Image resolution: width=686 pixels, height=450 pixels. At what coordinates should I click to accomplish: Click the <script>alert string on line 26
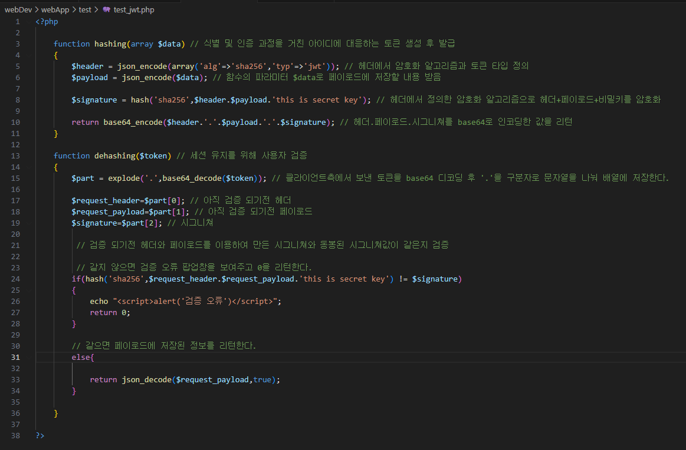[195, 302]
